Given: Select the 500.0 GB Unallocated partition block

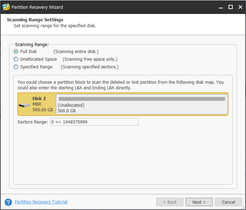Looking at the screenshot, I should tap(142, 104).
